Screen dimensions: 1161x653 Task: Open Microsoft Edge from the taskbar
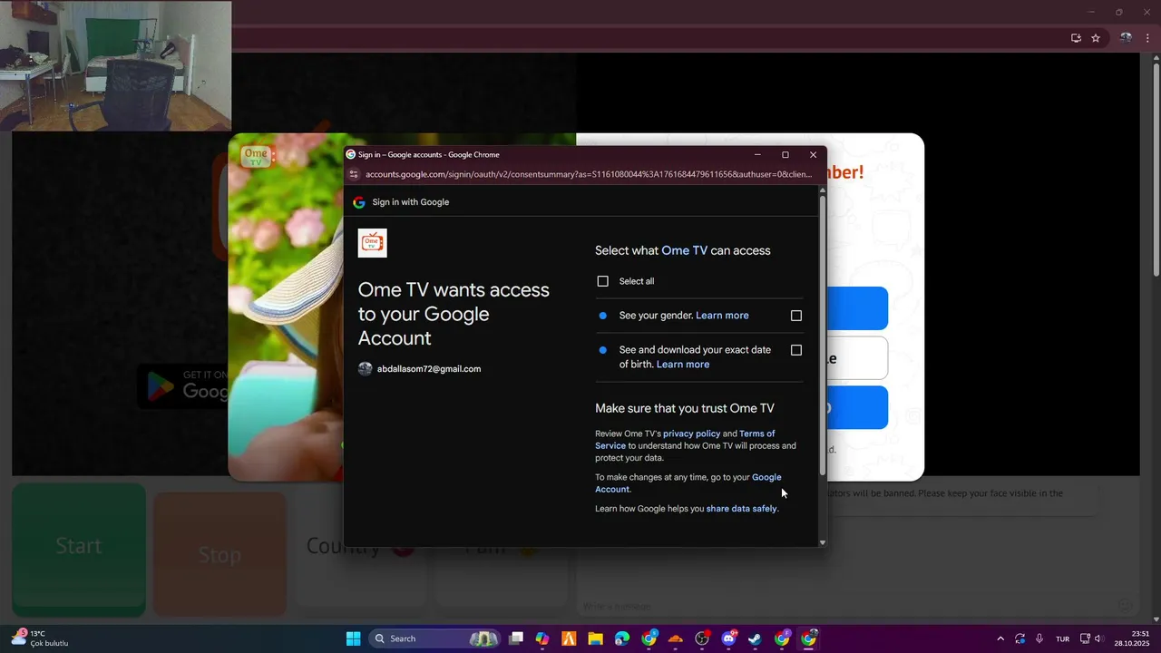[x=622, y=638]
